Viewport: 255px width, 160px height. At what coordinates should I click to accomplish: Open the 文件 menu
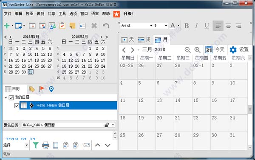[8, 14]
